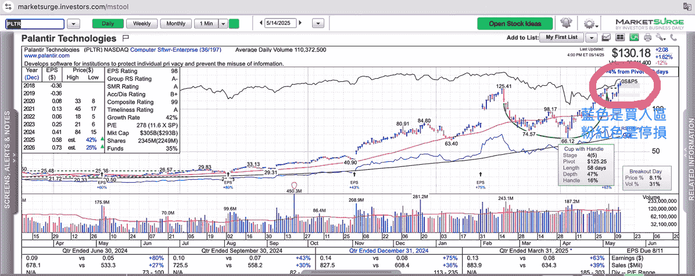Image resolution: width=695 pixels, height=276 pixels.
Task: Open the alerts bell icon
Action: [565, 23]
